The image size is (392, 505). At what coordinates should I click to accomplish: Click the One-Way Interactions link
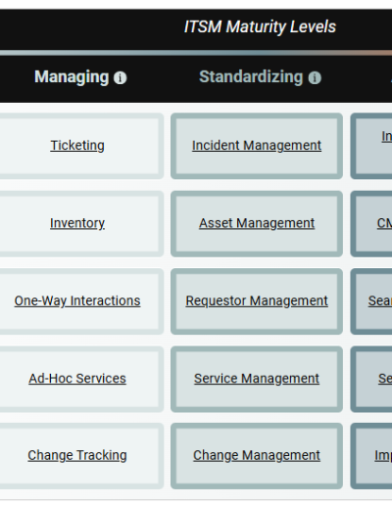tap(77, 300)
